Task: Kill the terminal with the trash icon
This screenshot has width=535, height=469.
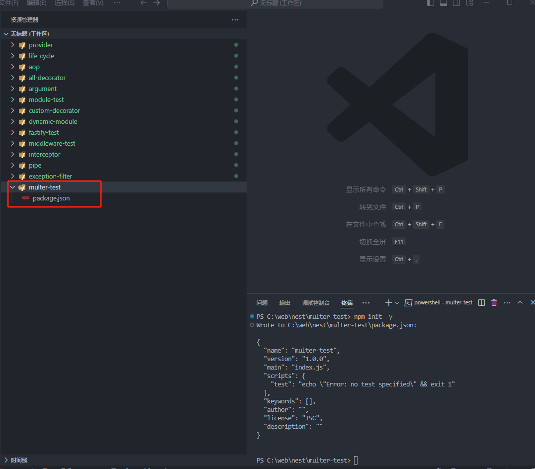Action: click(494, 303)
